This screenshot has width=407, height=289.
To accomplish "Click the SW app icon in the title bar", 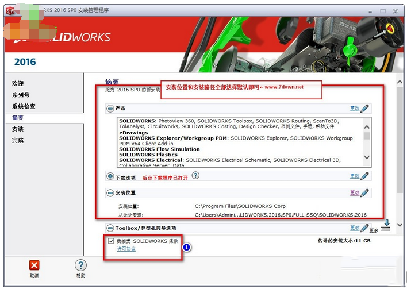I will [10, 11].
